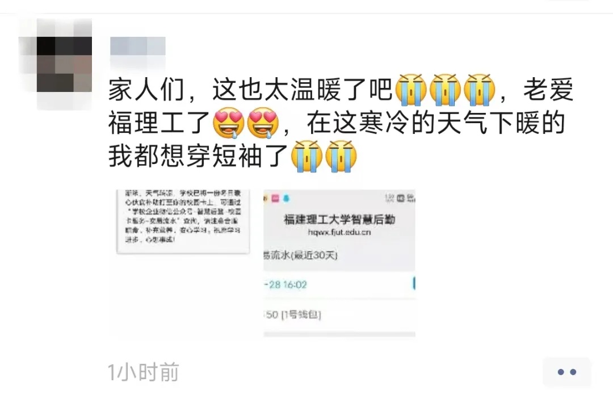The width and height of the screenshot is (613, 395).
Task: Tap the text 在这寒冷的天气下暖的
Action: tap(436, 123)
